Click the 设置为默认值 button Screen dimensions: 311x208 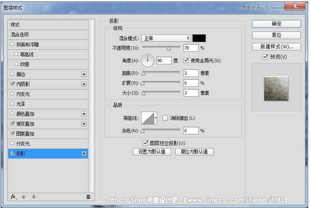pyautogui.click(x=152, y=152)
